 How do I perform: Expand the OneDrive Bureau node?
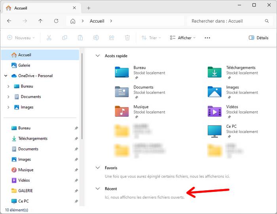pyautogui.click(x=8, y=86)
